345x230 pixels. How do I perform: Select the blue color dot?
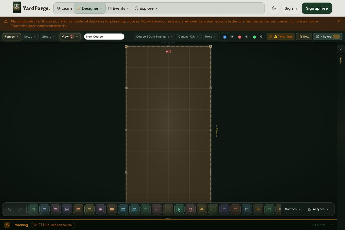(x=225, y=37)
